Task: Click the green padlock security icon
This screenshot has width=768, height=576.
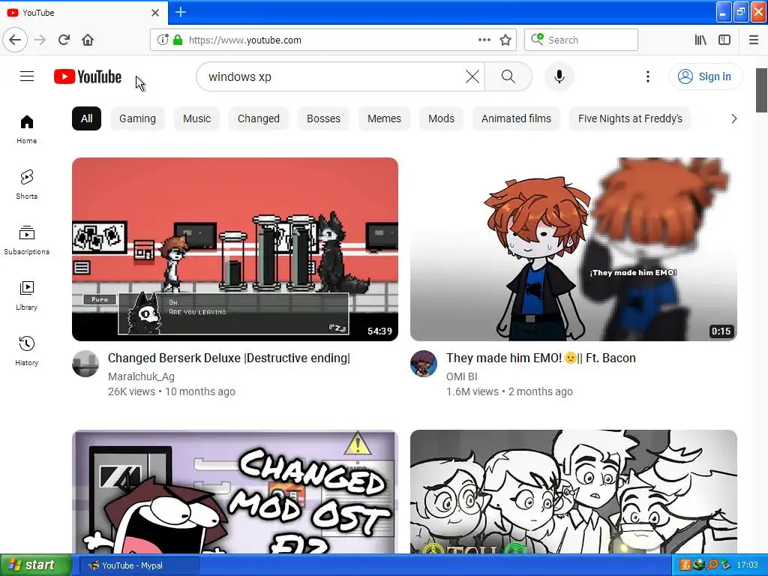Action: click(x=178, y=40)
